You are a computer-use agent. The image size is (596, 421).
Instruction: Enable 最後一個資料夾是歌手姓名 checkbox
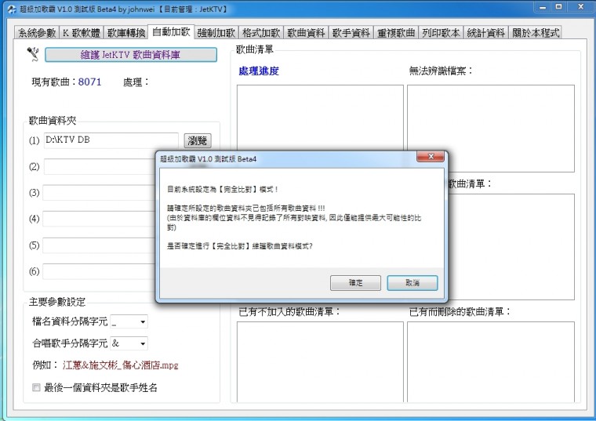[36, 387]
